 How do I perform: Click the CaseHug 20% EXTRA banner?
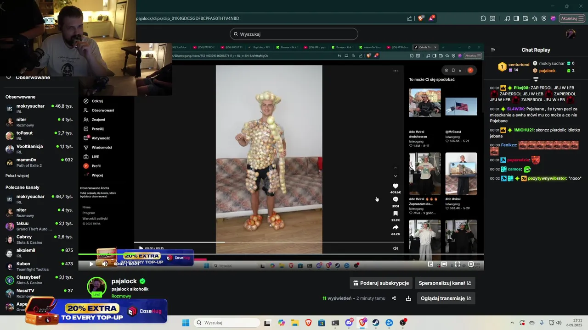pyautogui.click(x=96, y=311)
